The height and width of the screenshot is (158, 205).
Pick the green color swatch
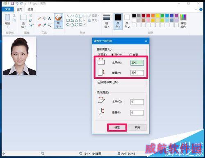point(162,16)
